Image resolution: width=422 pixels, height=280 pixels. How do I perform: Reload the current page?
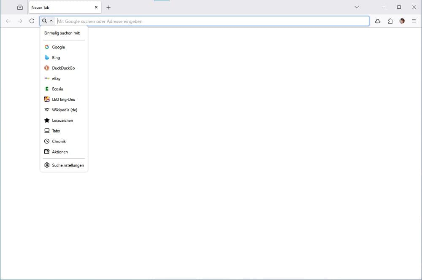click(32, 21)
